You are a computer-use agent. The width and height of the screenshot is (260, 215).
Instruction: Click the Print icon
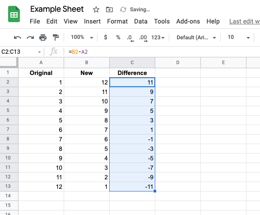pyautogui.click(x=43, y=37)
